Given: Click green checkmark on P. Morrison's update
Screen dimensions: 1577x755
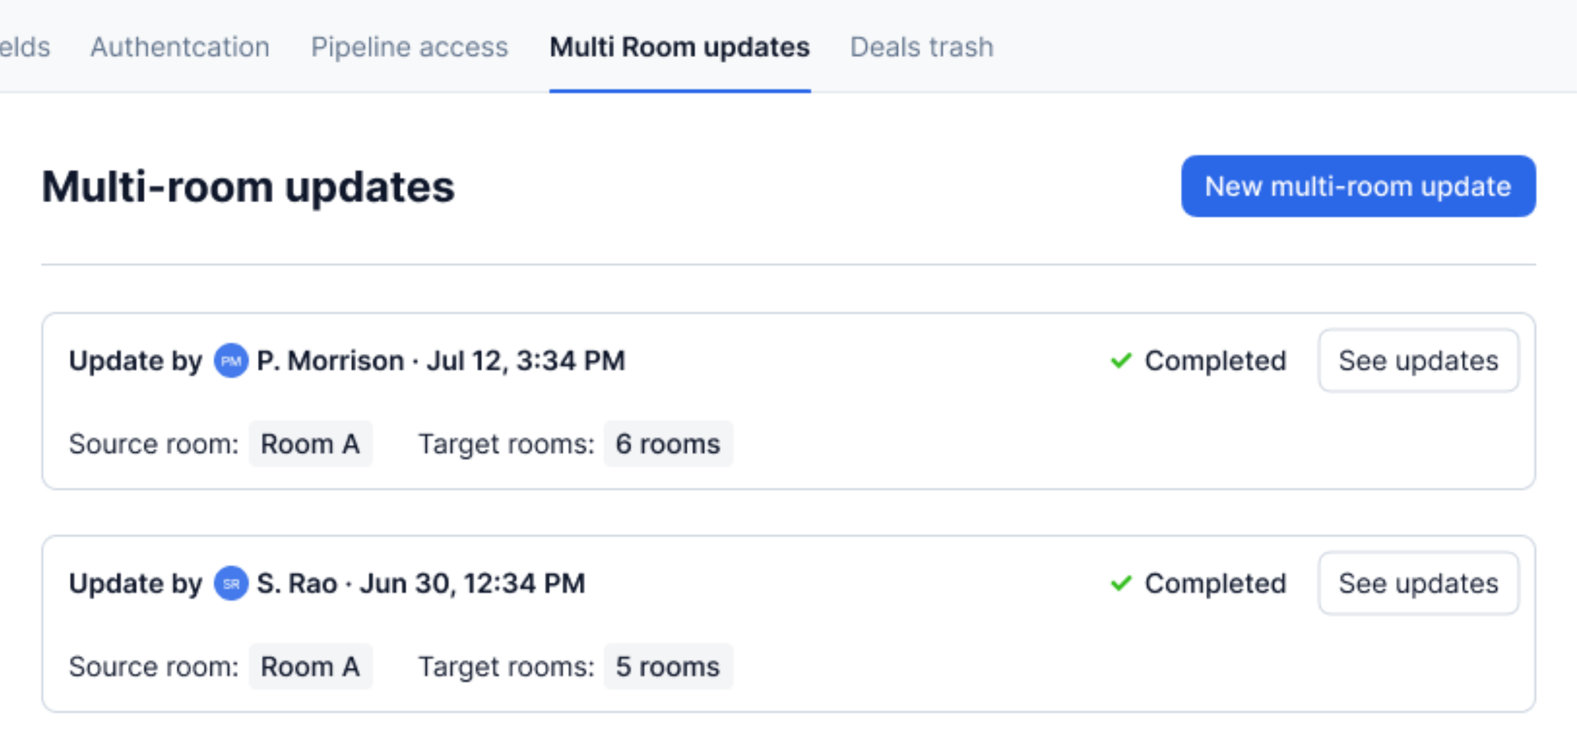Looking at the screenshot, I should click(1120, 361).
